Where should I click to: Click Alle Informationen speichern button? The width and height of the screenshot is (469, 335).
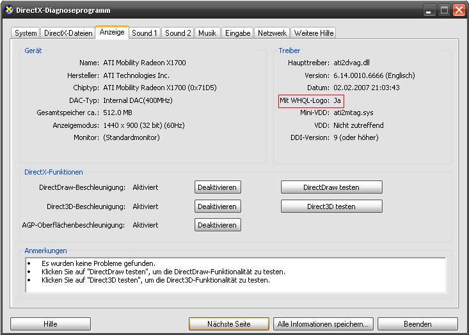pos(323,324)
